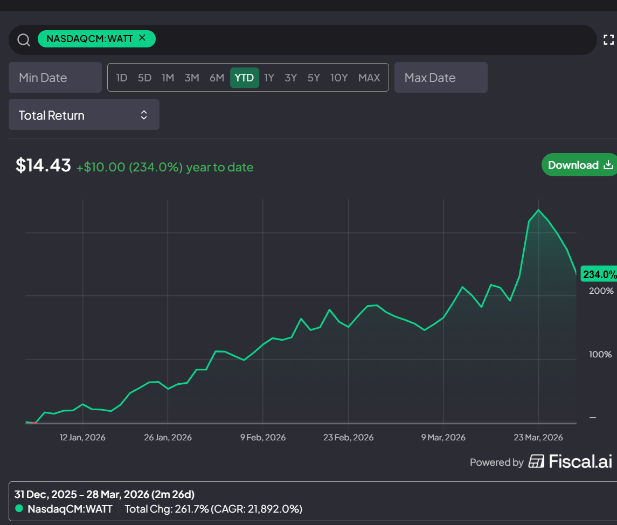The image size is (617, 525).
Task: Click the Fiscal.ai logo link
Action: pyautogui.click(x=570, y=461)
